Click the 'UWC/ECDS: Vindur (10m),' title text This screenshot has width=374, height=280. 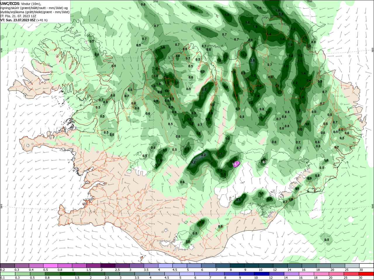coord(20,3)
